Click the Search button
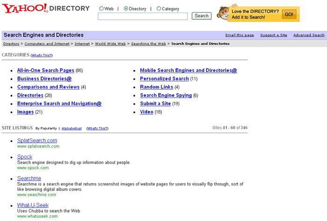 (201, 16)
